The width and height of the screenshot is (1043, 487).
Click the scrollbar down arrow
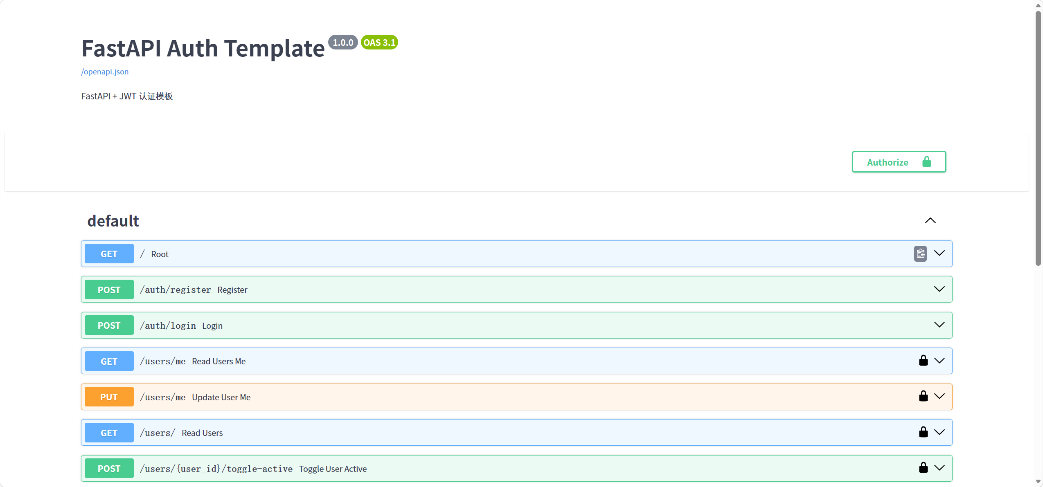pos(1038,482)
